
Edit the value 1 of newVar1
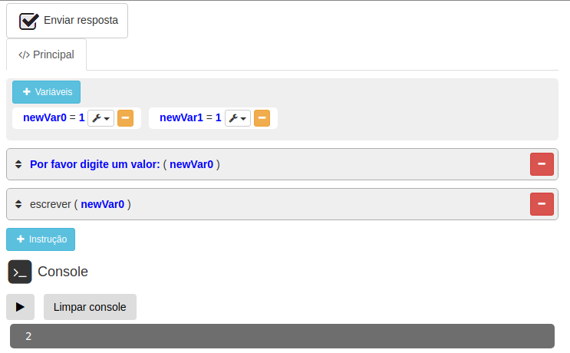(x=218, y=118)
